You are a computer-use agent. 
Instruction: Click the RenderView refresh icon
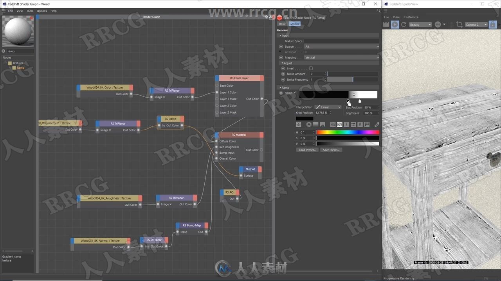[x=404, y=24]
